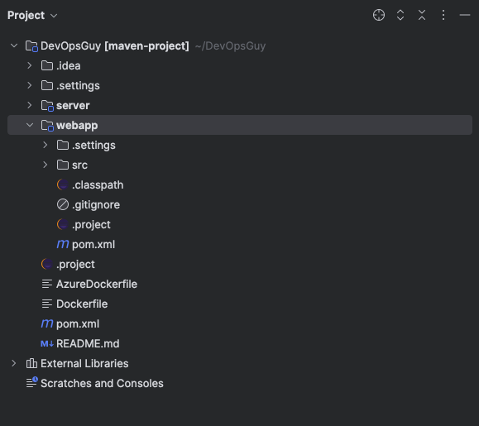Click the Maven icon of webapp pom.xml
The height and width of the screenshot is (426, 479).
[63, 244]
